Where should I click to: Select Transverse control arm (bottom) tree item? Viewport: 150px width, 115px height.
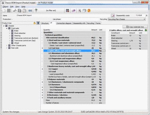(26, 38)
